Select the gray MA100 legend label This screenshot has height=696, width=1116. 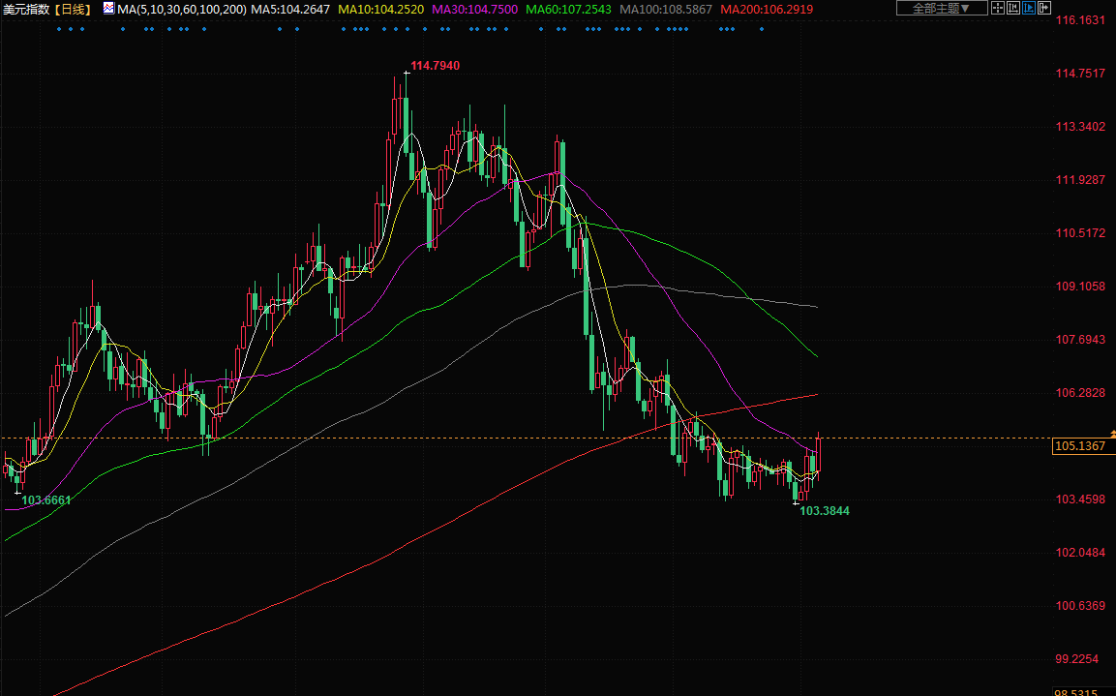[666, 9]
